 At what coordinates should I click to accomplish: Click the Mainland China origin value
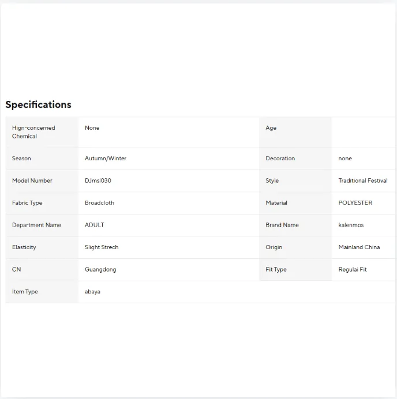click(359, 247)
